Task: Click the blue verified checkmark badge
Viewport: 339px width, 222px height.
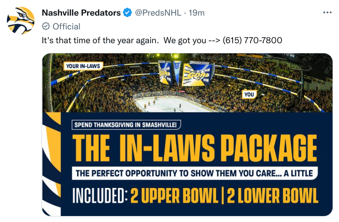Action: 127,13
